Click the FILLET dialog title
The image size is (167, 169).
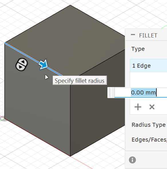(x=148, y=36)
